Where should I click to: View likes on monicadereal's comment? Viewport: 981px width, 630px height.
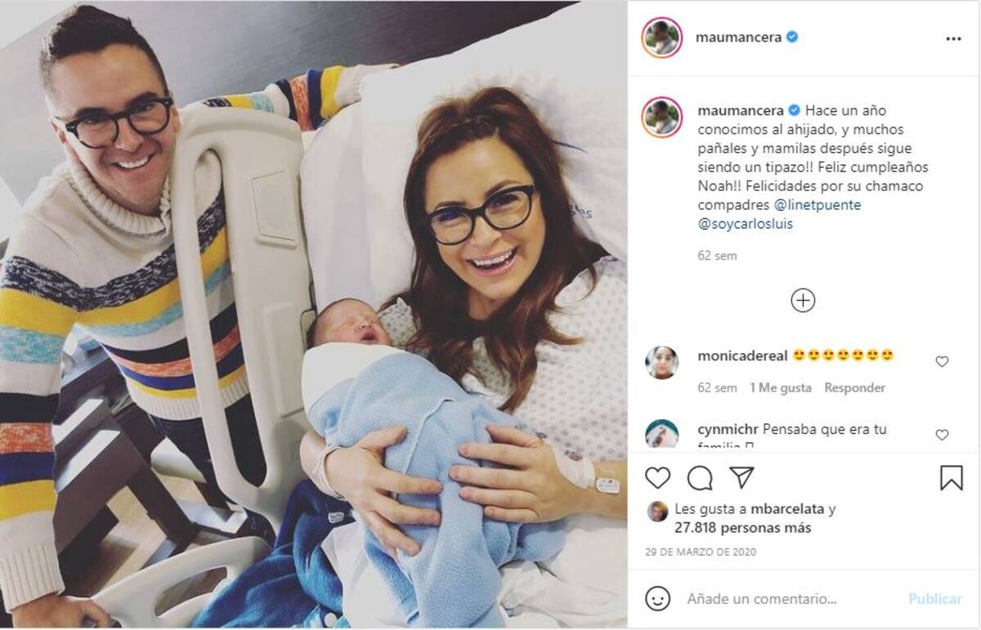tap(781, 388)
